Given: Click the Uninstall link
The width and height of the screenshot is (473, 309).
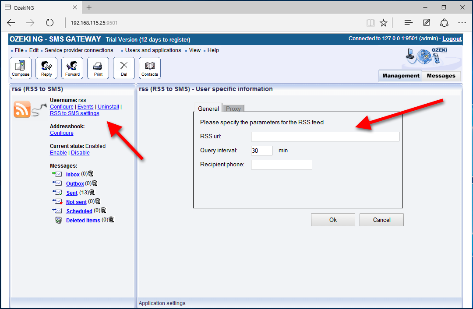Looking at the screenshot, I should 108,107.
